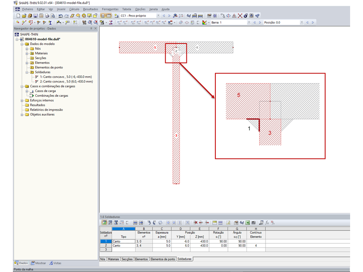Go to previous load case arrow
This screenshot has height=272, width=363.
164,16
